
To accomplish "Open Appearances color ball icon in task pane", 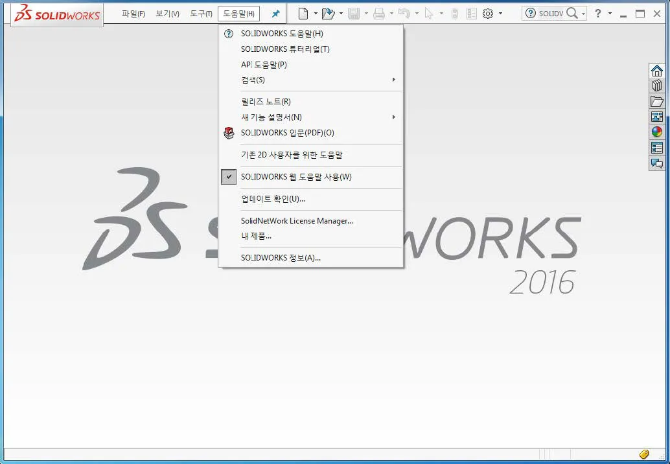I will 657,132.
